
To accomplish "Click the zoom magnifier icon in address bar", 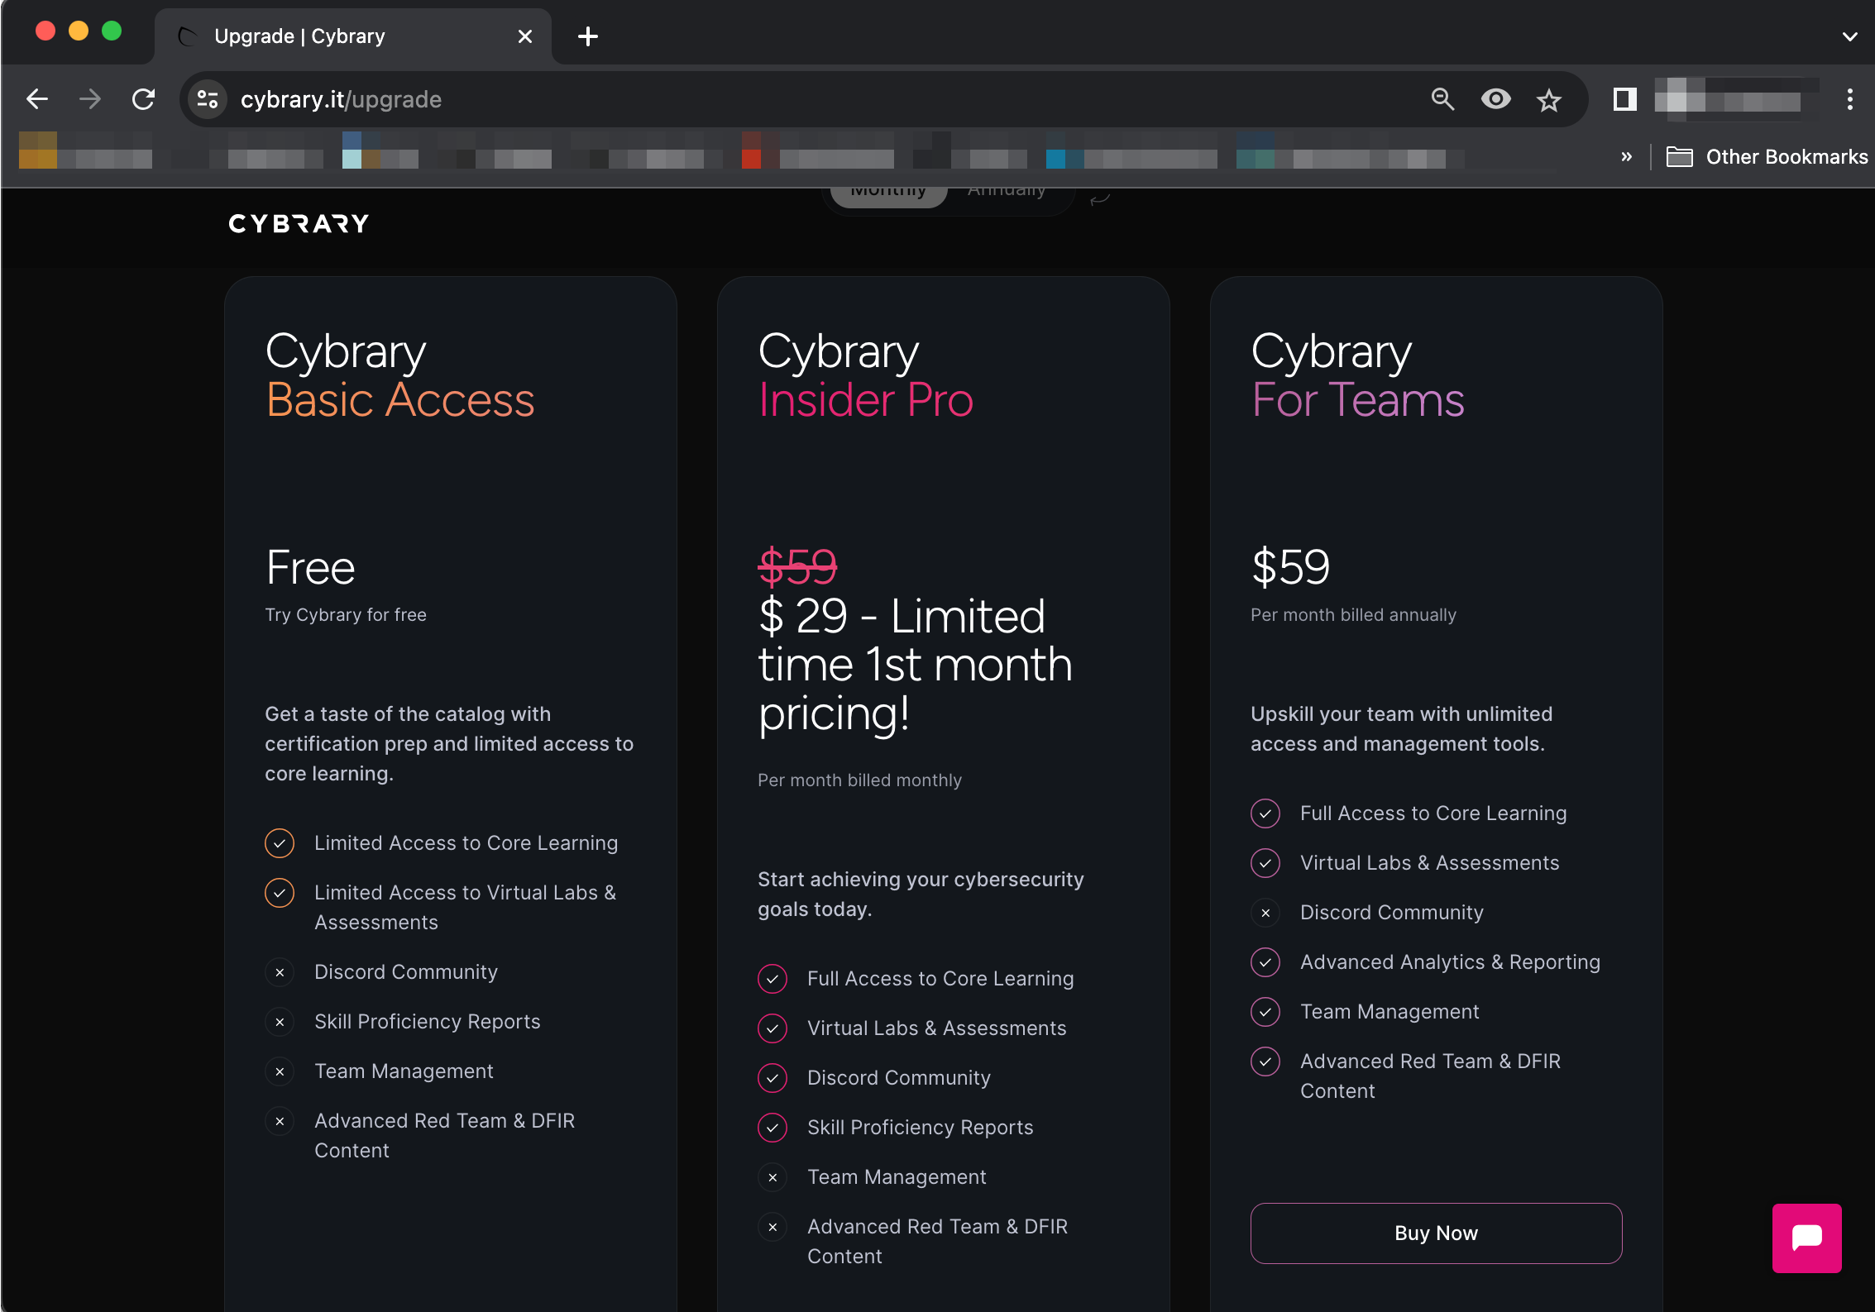I will coord(1442,99).
